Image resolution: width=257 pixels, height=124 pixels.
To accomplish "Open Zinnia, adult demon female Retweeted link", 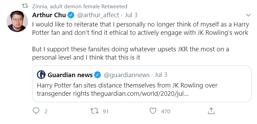I will 80,7.
